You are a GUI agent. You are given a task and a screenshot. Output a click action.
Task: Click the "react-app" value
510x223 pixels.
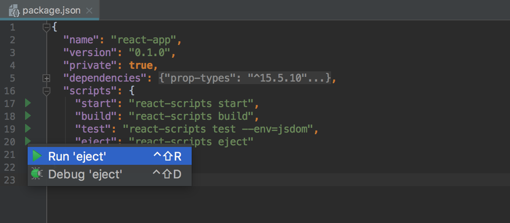point(144,40)
